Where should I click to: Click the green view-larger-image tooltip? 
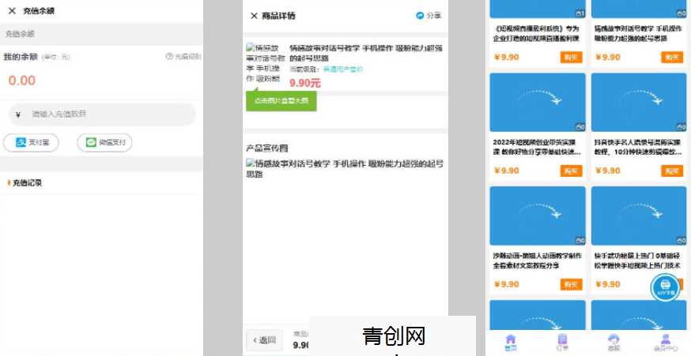281,101
